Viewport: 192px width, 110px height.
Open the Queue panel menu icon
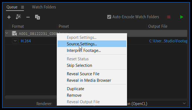pyautogui.click(x=23, y=7)
